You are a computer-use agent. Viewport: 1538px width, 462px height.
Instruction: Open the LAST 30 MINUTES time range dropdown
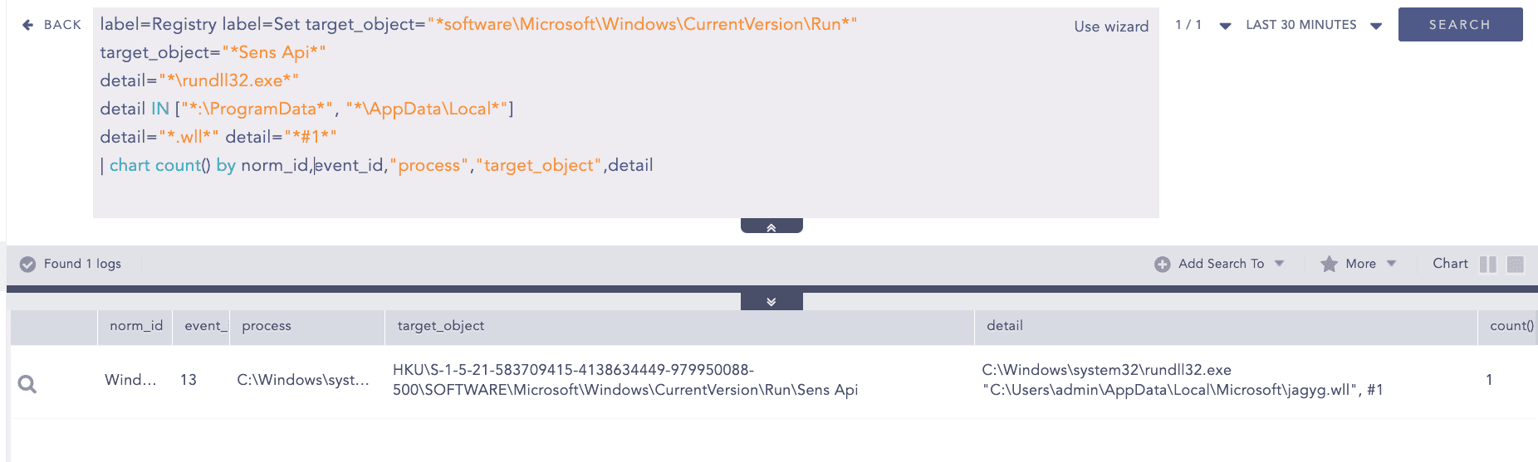[1376, 26]
